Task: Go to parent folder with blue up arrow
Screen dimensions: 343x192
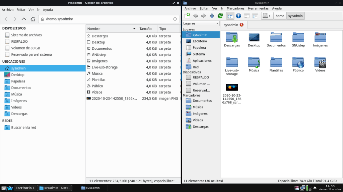Action: 212,16
